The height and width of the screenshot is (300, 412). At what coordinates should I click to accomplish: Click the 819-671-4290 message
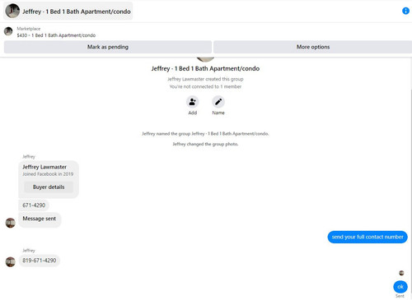[x=40, y=261]
